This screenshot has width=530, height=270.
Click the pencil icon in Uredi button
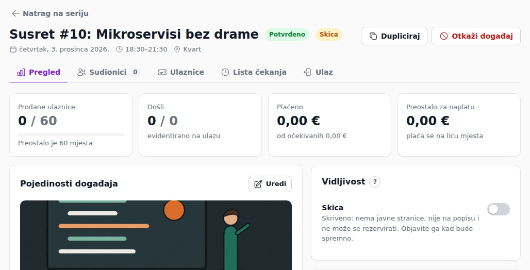[258, 184]
